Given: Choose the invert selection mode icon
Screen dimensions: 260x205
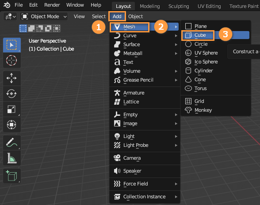Looking at the screenshot, I should (x=48, y=28).
